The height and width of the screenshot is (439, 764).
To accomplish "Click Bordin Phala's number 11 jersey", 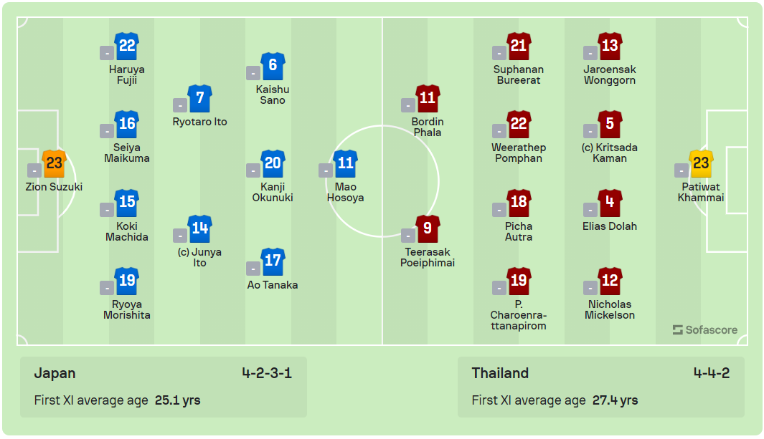I will tap(428, 98).
